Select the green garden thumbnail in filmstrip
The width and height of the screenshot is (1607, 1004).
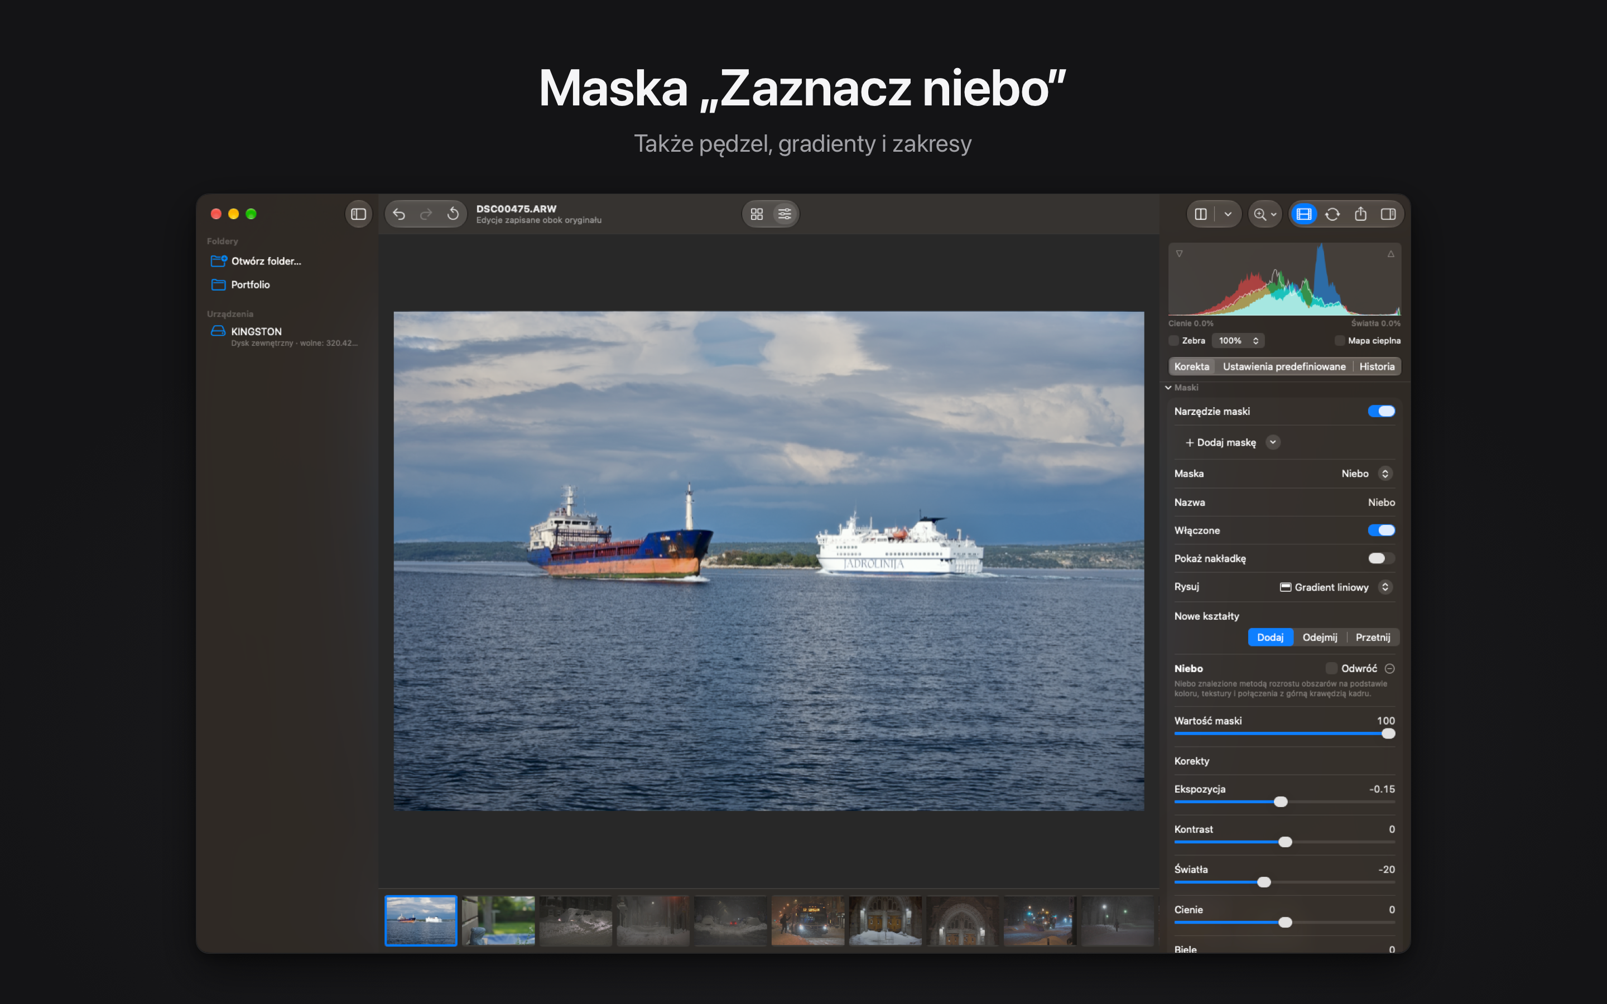tap(498, 920)
